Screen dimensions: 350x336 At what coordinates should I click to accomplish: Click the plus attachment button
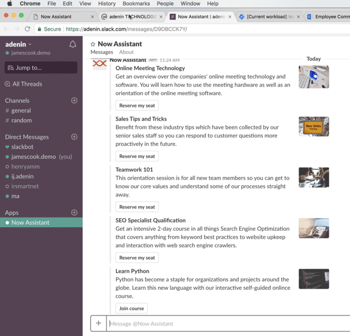98,323
